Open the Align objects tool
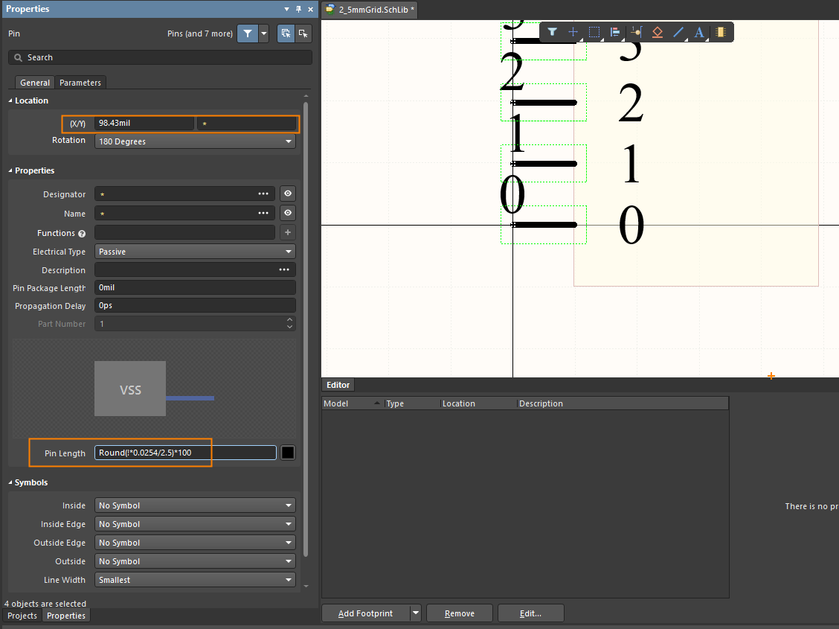 [x=615, y=32]
